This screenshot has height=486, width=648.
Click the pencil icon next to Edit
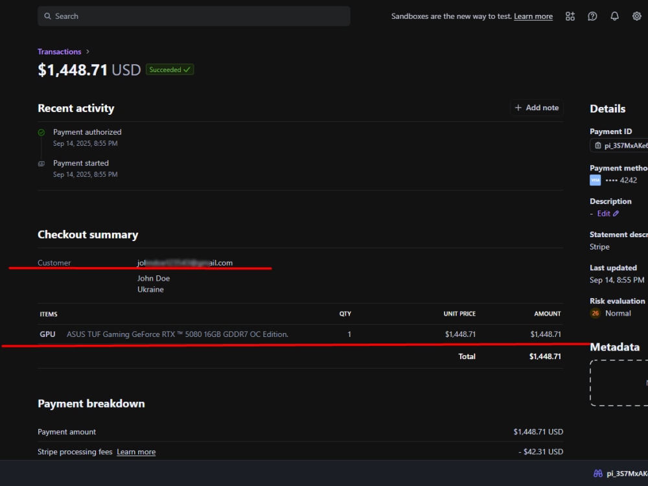[616, 214]
